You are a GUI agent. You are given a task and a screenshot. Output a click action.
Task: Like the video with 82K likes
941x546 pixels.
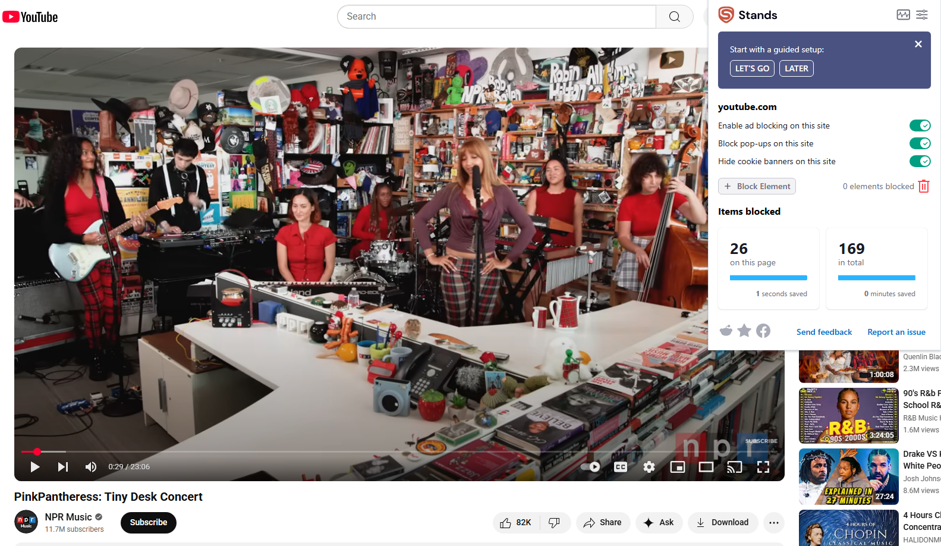[x=516, y=522]
